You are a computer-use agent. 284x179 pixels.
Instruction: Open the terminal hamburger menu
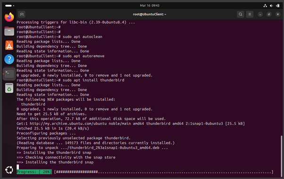click(250, 14)
